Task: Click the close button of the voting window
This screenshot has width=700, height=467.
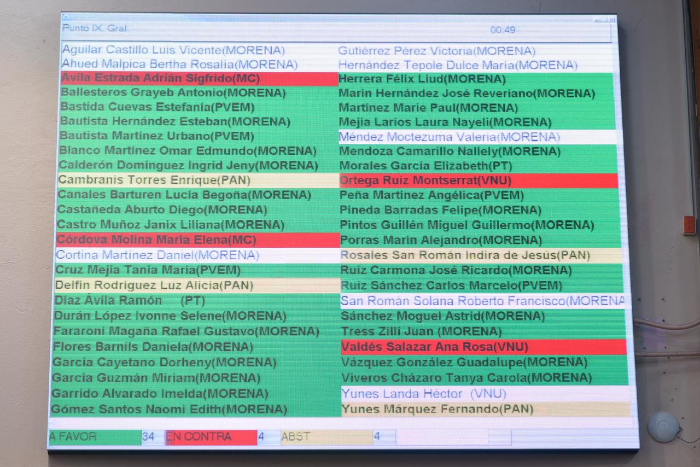Action: [x=612, y=20]
